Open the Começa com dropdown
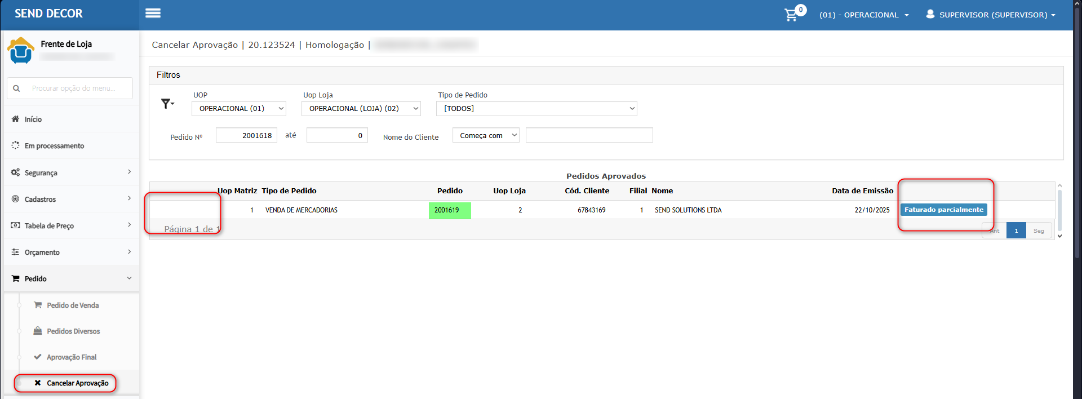The image size is (1082, 399). tap(485, 136)
